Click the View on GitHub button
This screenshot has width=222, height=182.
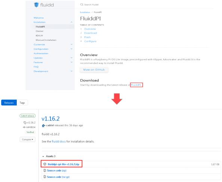coord(94,70)
